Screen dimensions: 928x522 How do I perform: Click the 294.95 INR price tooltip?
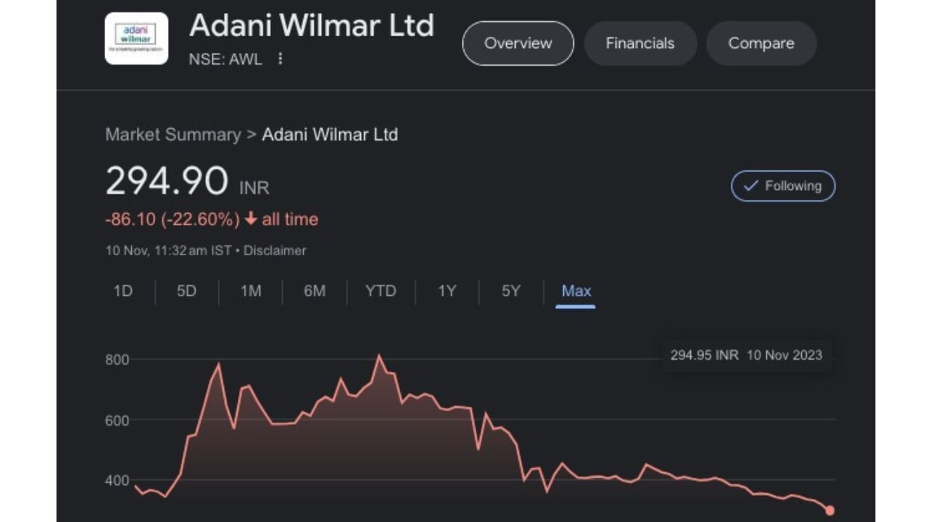click(x=746, y=355)
